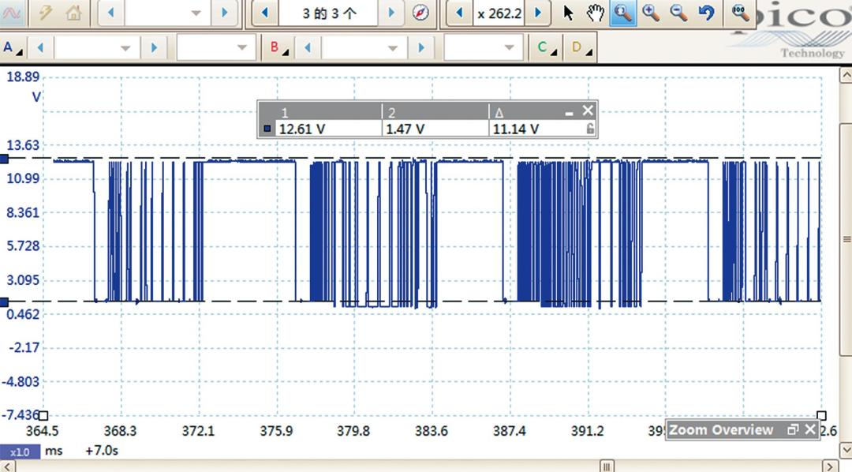Click the left time ruler handle near 364.5
The image size is (852, 472).
(43, 415)
